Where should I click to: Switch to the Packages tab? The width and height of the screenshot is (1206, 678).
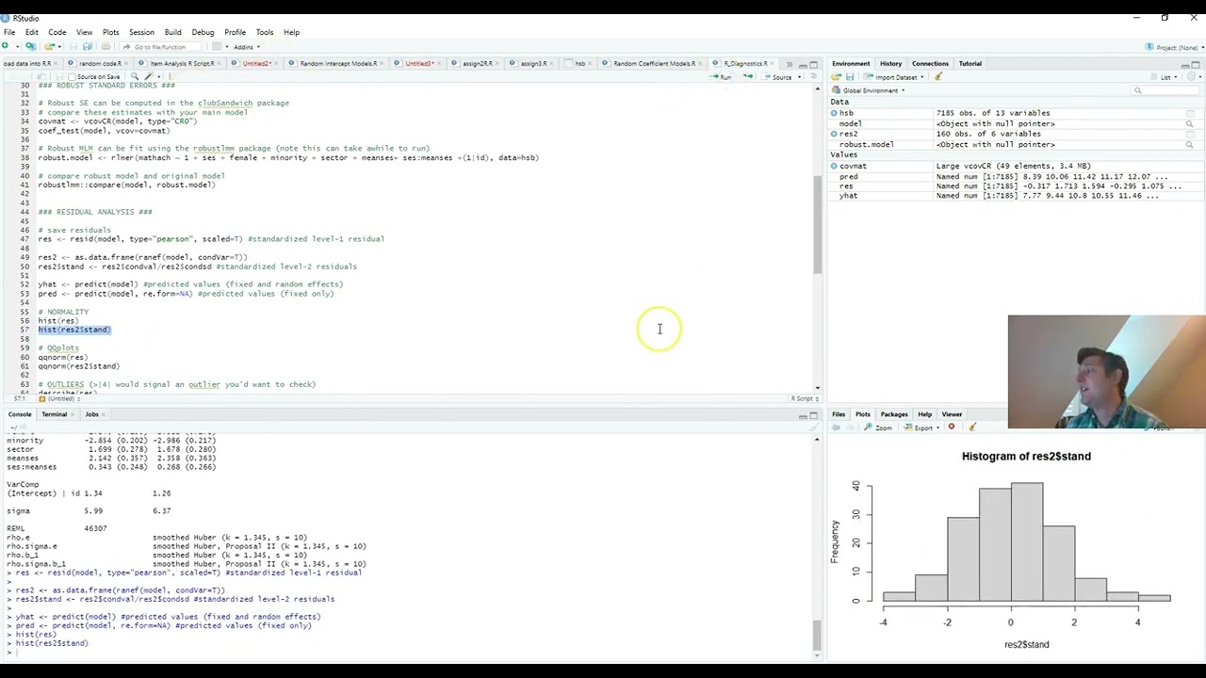(894, 414)
